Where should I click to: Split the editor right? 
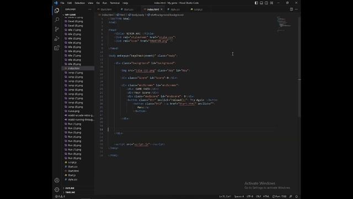click(x=291, y=9)
